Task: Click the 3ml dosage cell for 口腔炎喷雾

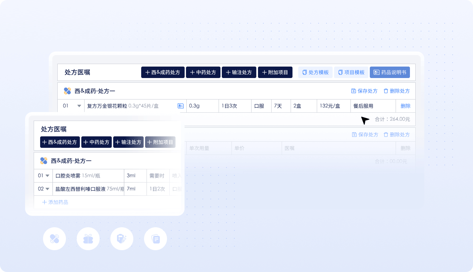Action: coord(135,176)
